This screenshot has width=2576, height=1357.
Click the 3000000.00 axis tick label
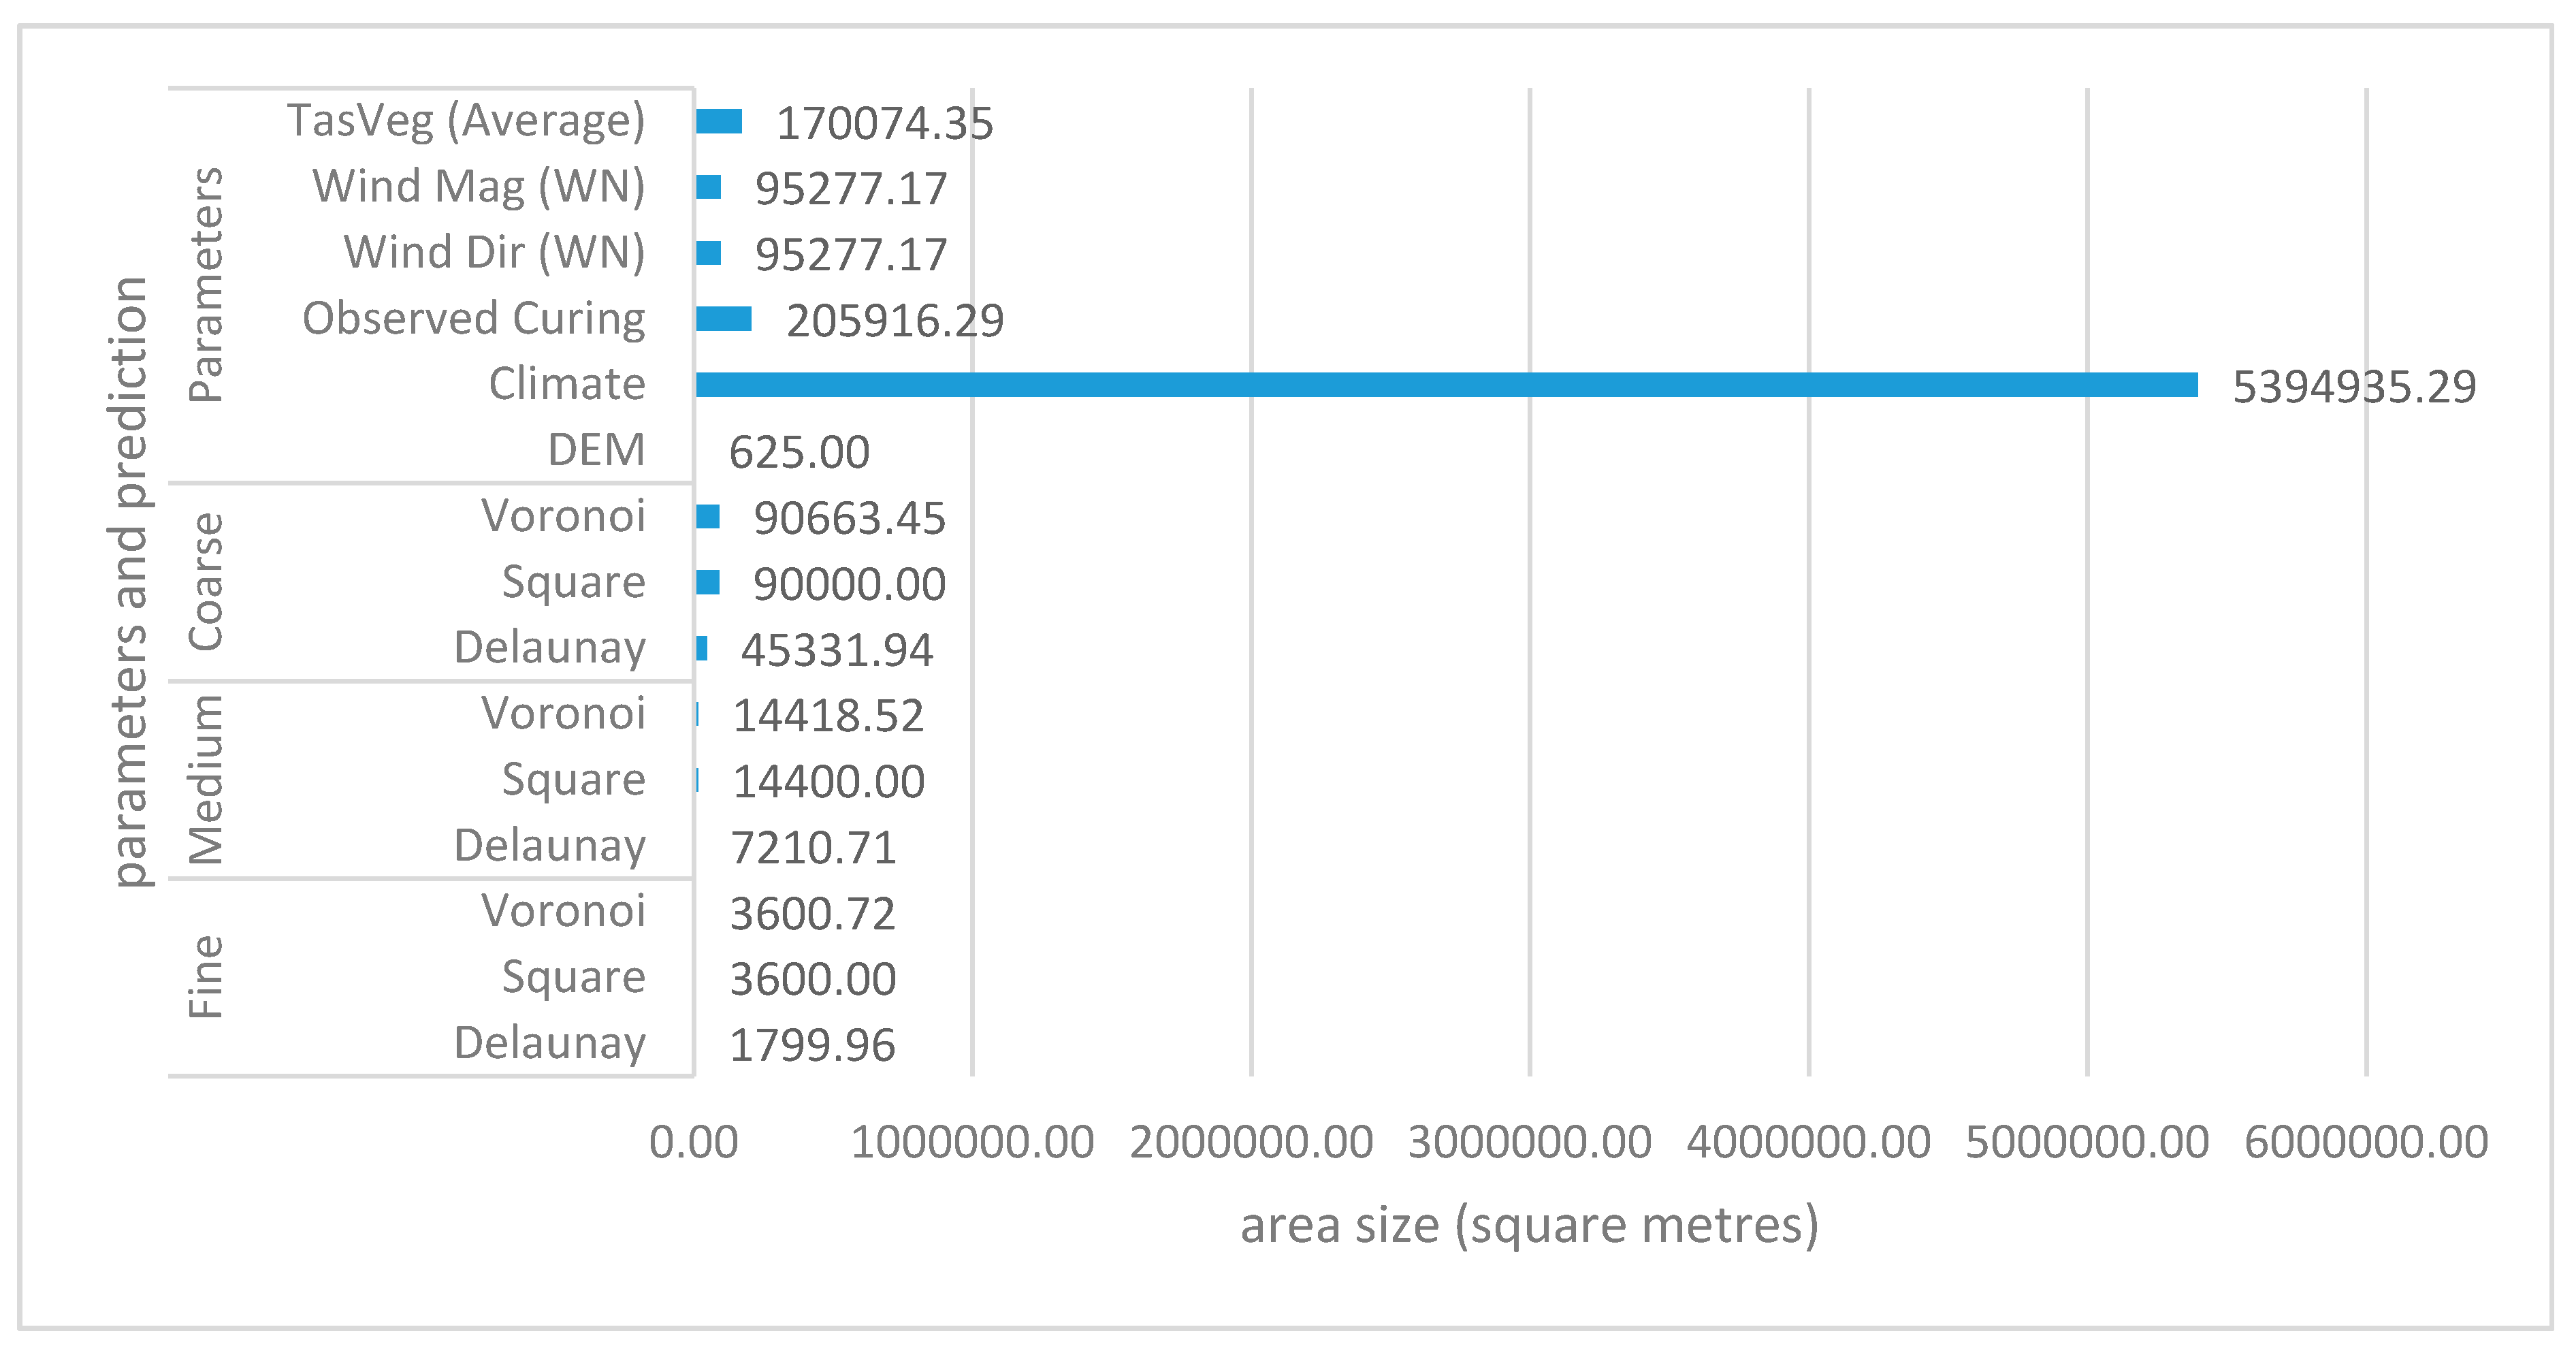point(1528,1142)
